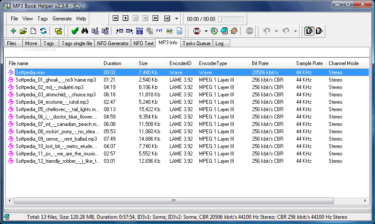Screen dimensions: 375x224
Task: Click the horizontal scrollbar right arrow
Action: [365, 201]
